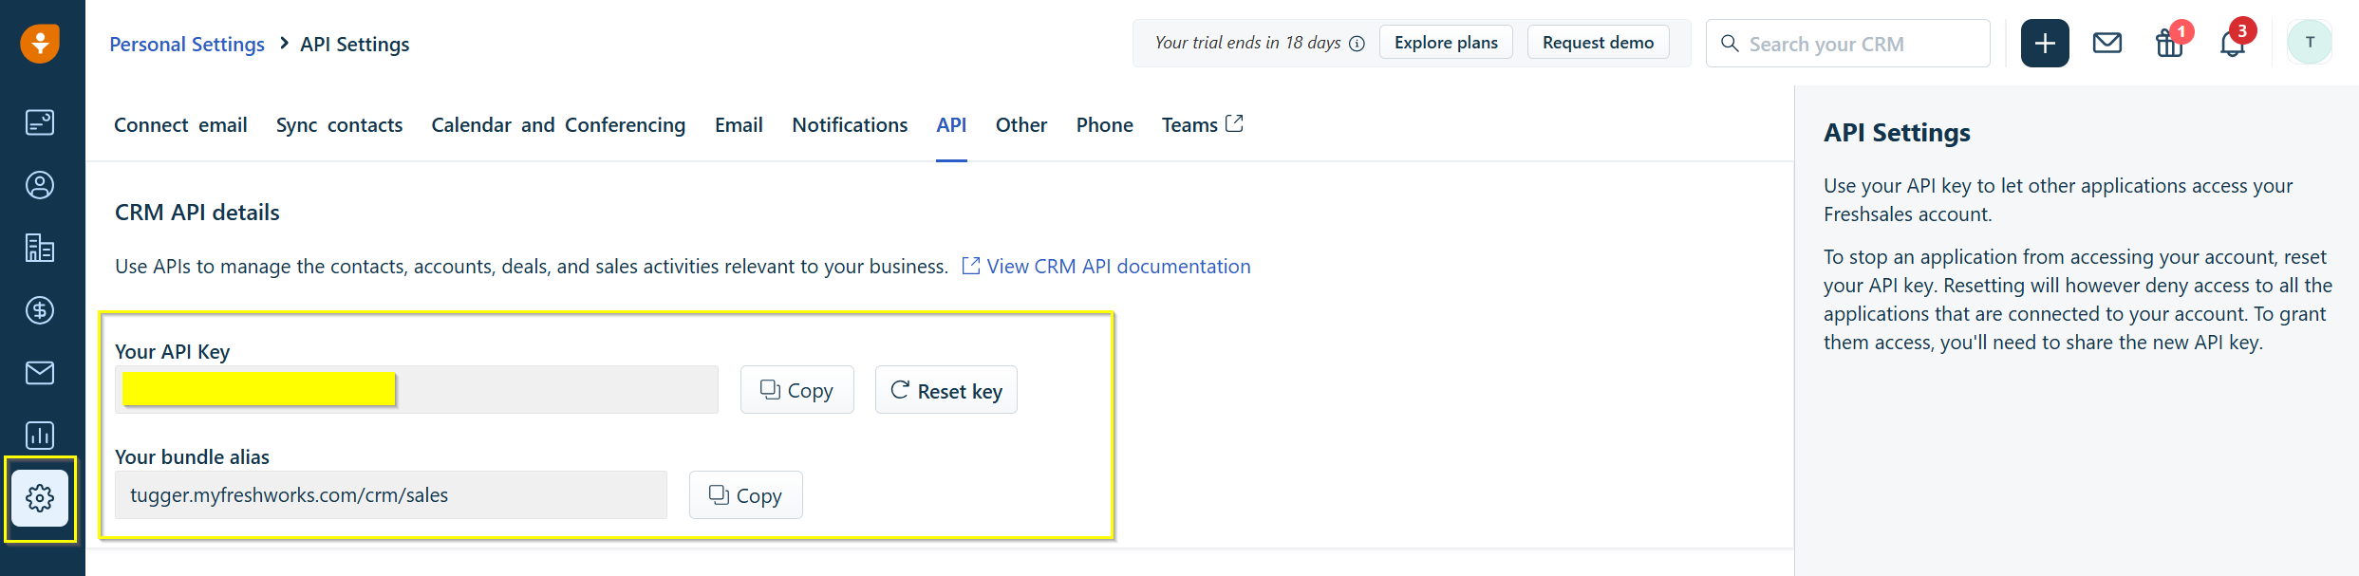2359x576 pixels.
Task: Go to Personal Settings breadcrumb
Action: 187,45
